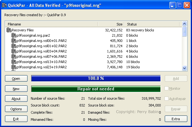Click the 2,369,752 size value
The width and height of the screenshot is (192, 127).
click(115, 57)
